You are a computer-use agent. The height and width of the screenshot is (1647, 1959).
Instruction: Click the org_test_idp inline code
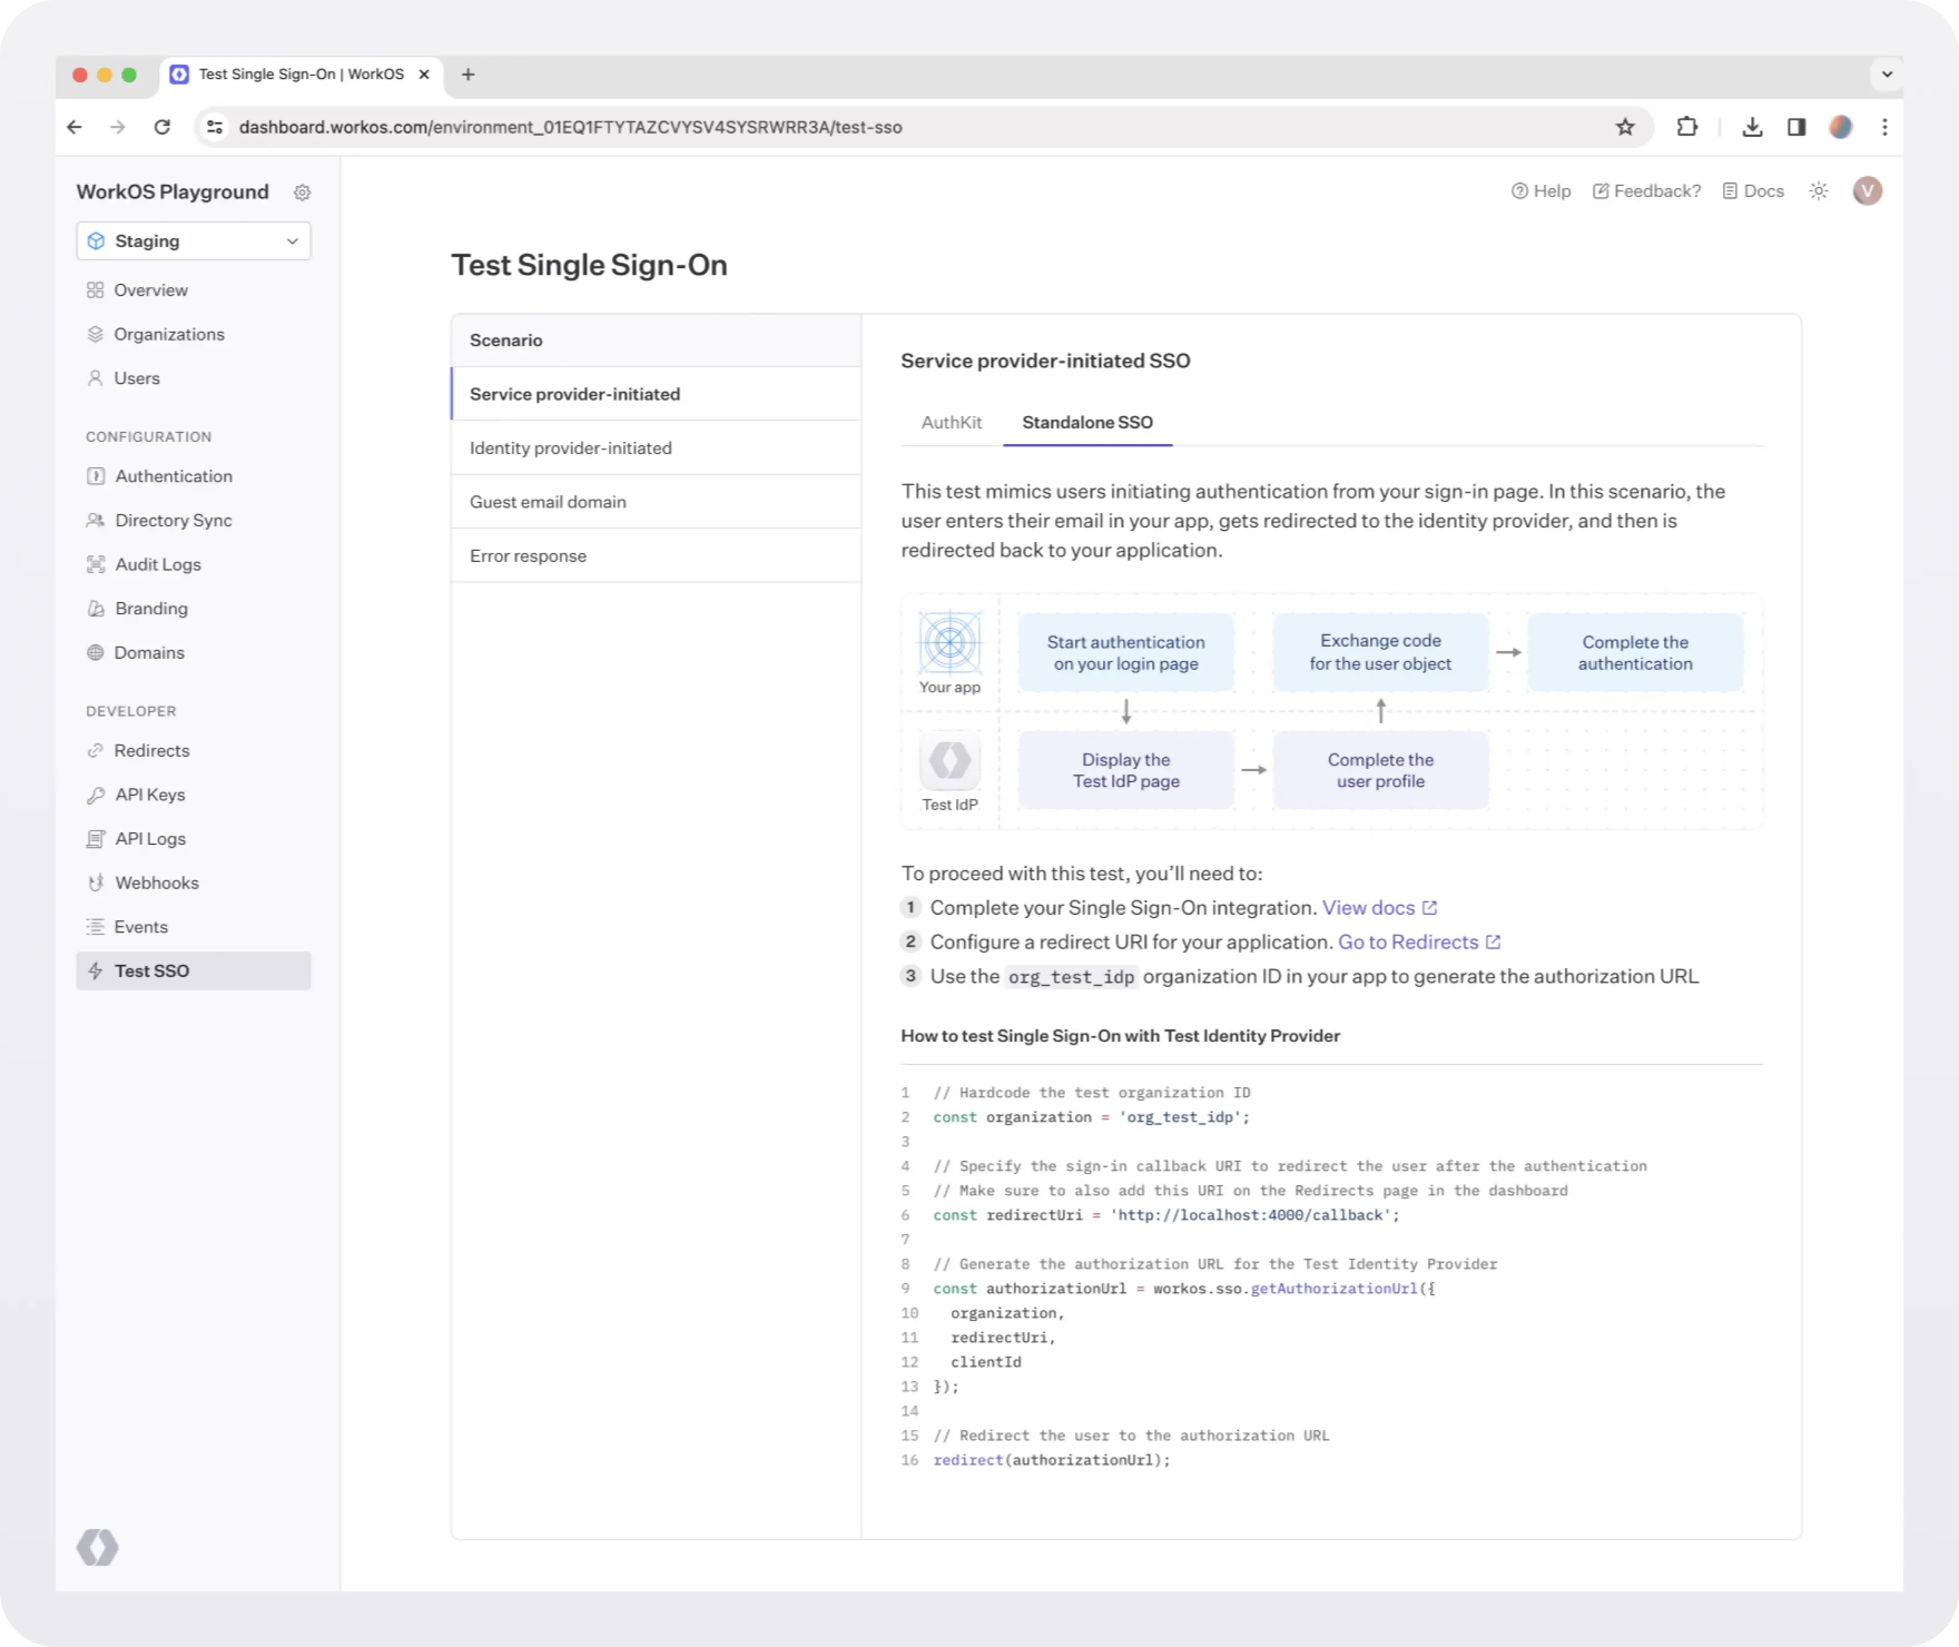(1071, 977)
